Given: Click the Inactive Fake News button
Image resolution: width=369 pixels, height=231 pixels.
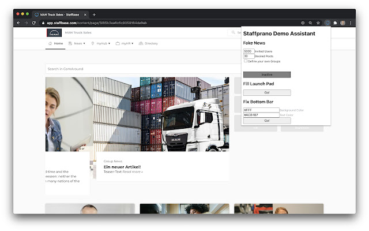Looking at the screenshot, I should tap(267, 74).
